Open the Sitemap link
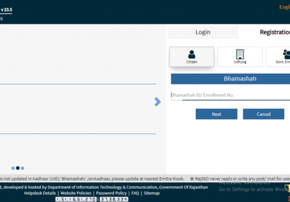The image size is (290, 202). (x=152, y=193)
